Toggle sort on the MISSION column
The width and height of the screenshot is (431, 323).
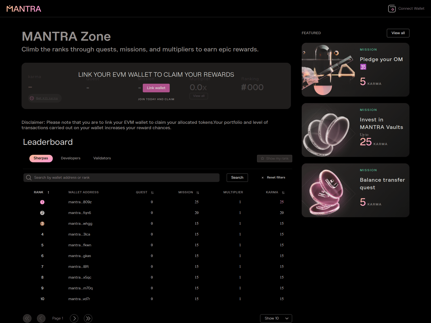click(x=197, y=192)
